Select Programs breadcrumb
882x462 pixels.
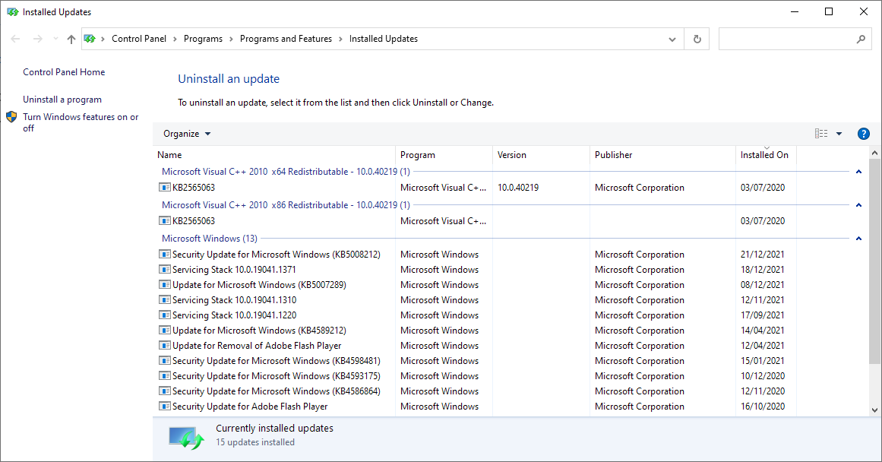coord(203,39)
